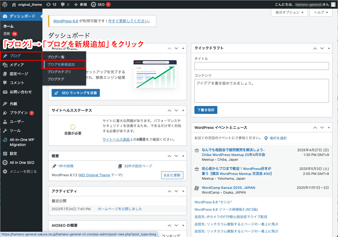Move アクティビティ panel down arrow
The width and height of the screenshot is (338, 237).
click(x=176, y=191)
